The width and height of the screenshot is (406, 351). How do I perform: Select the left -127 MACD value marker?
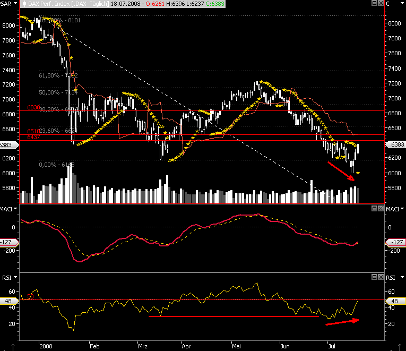(x=9, y=242)
